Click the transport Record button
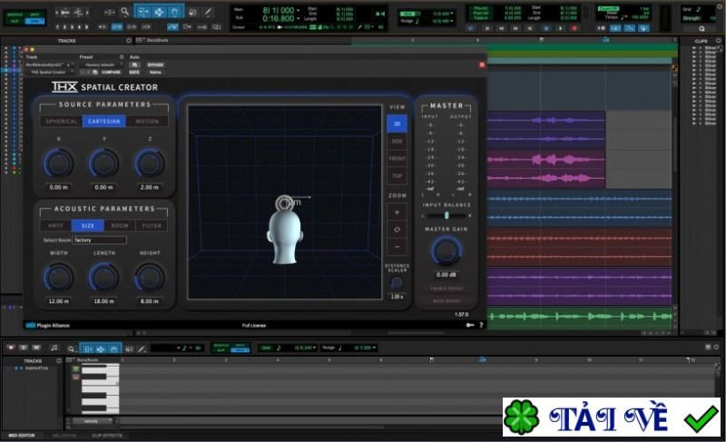 [574, 28]
